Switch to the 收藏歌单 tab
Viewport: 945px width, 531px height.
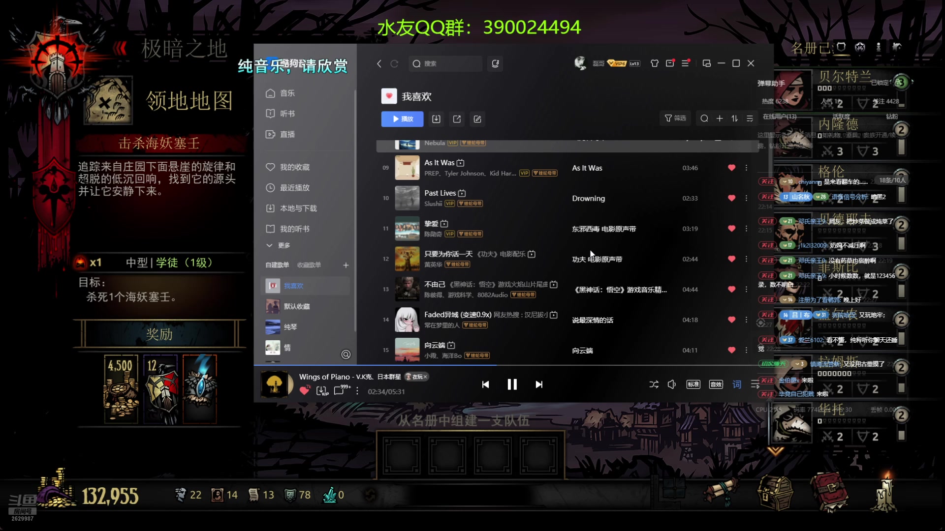coord(309,265)
